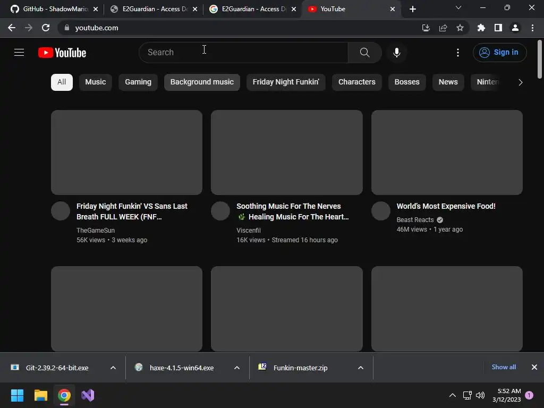
Task: Open Soothing Music For The Nerves video
Action: coord(293,211)
